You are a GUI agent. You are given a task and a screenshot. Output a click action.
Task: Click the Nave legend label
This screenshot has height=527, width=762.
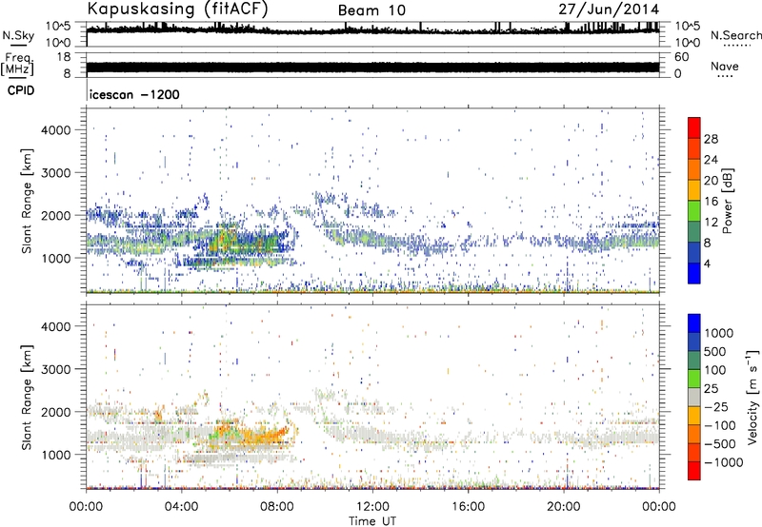tap(725, 66)
